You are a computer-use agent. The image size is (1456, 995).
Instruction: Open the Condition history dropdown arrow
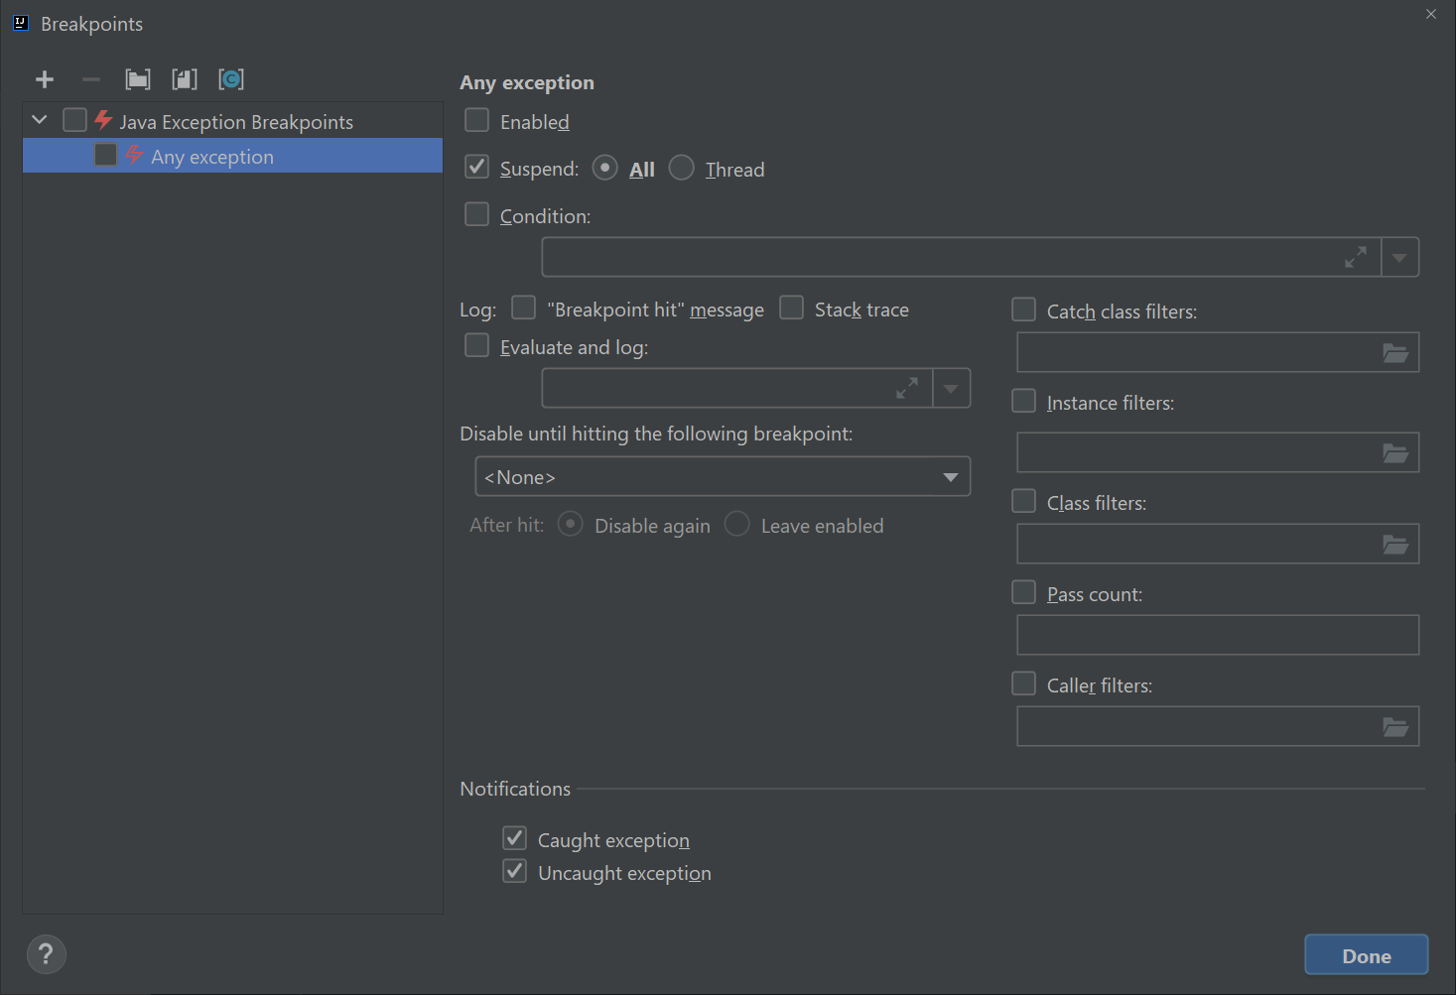[1399, 258]
